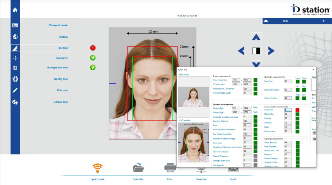Click the red Sharpness indicator box
Screen dimensions: 332x185
point(297,110)
